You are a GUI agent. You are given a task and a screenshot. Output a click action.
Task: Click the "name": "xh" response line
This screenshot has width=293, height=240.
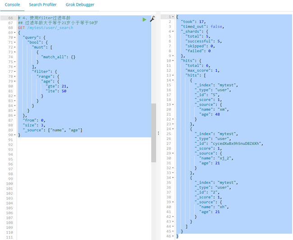pos(214,207)
